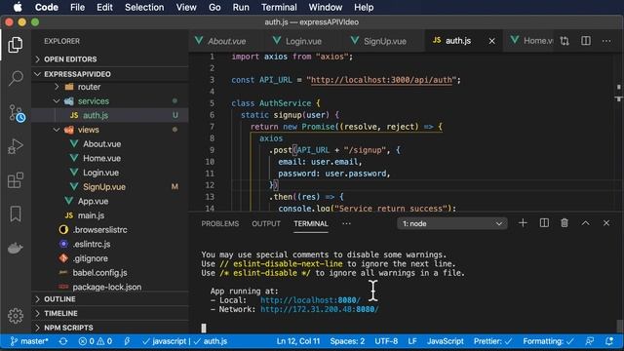Click the master branch indicator in status bar
The image size is (624, 351).
click(x=29, y=341)
